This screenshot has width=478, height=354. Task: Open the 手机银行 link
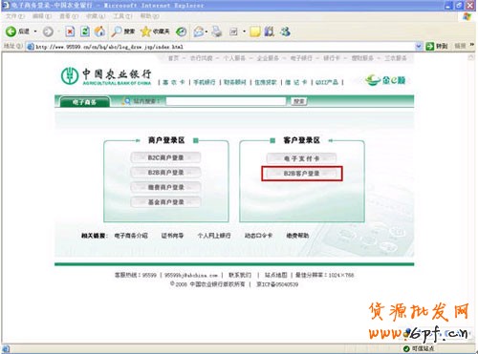pos(205,82)
